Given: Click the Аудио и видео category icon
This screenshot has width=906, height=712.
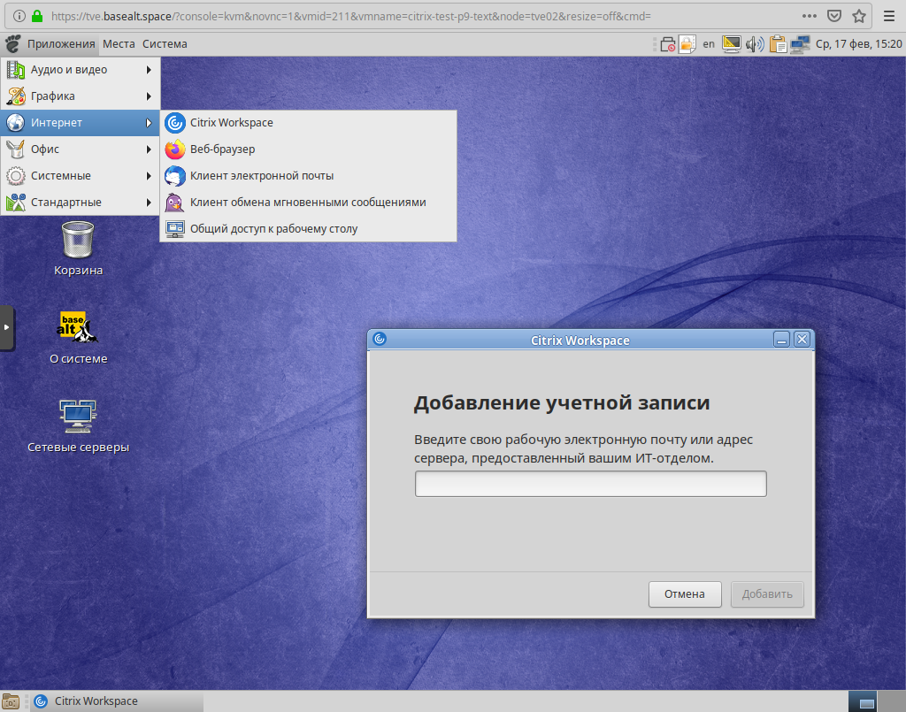Looking at the screenshot, I should point(16,69).
